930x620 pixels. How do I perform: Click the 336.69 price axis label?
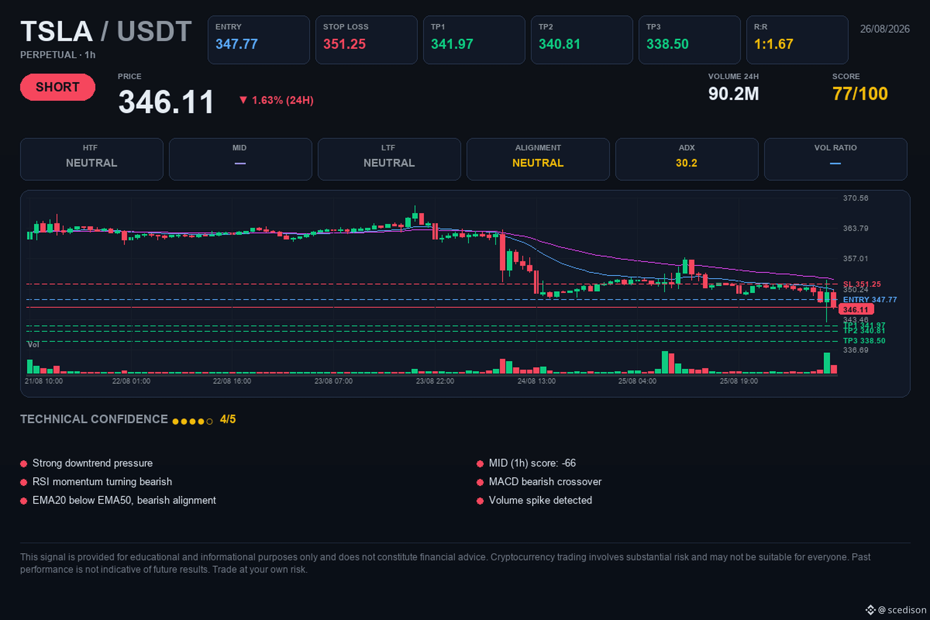coord(855,350)
